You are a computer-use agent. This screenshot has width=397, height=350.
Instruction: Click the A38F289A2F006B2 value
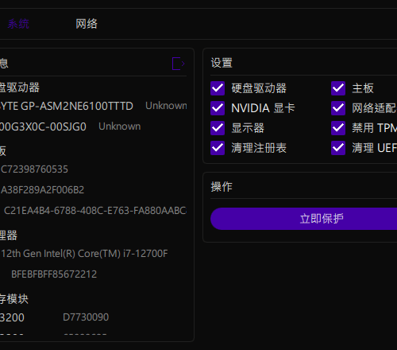(42, 190)
